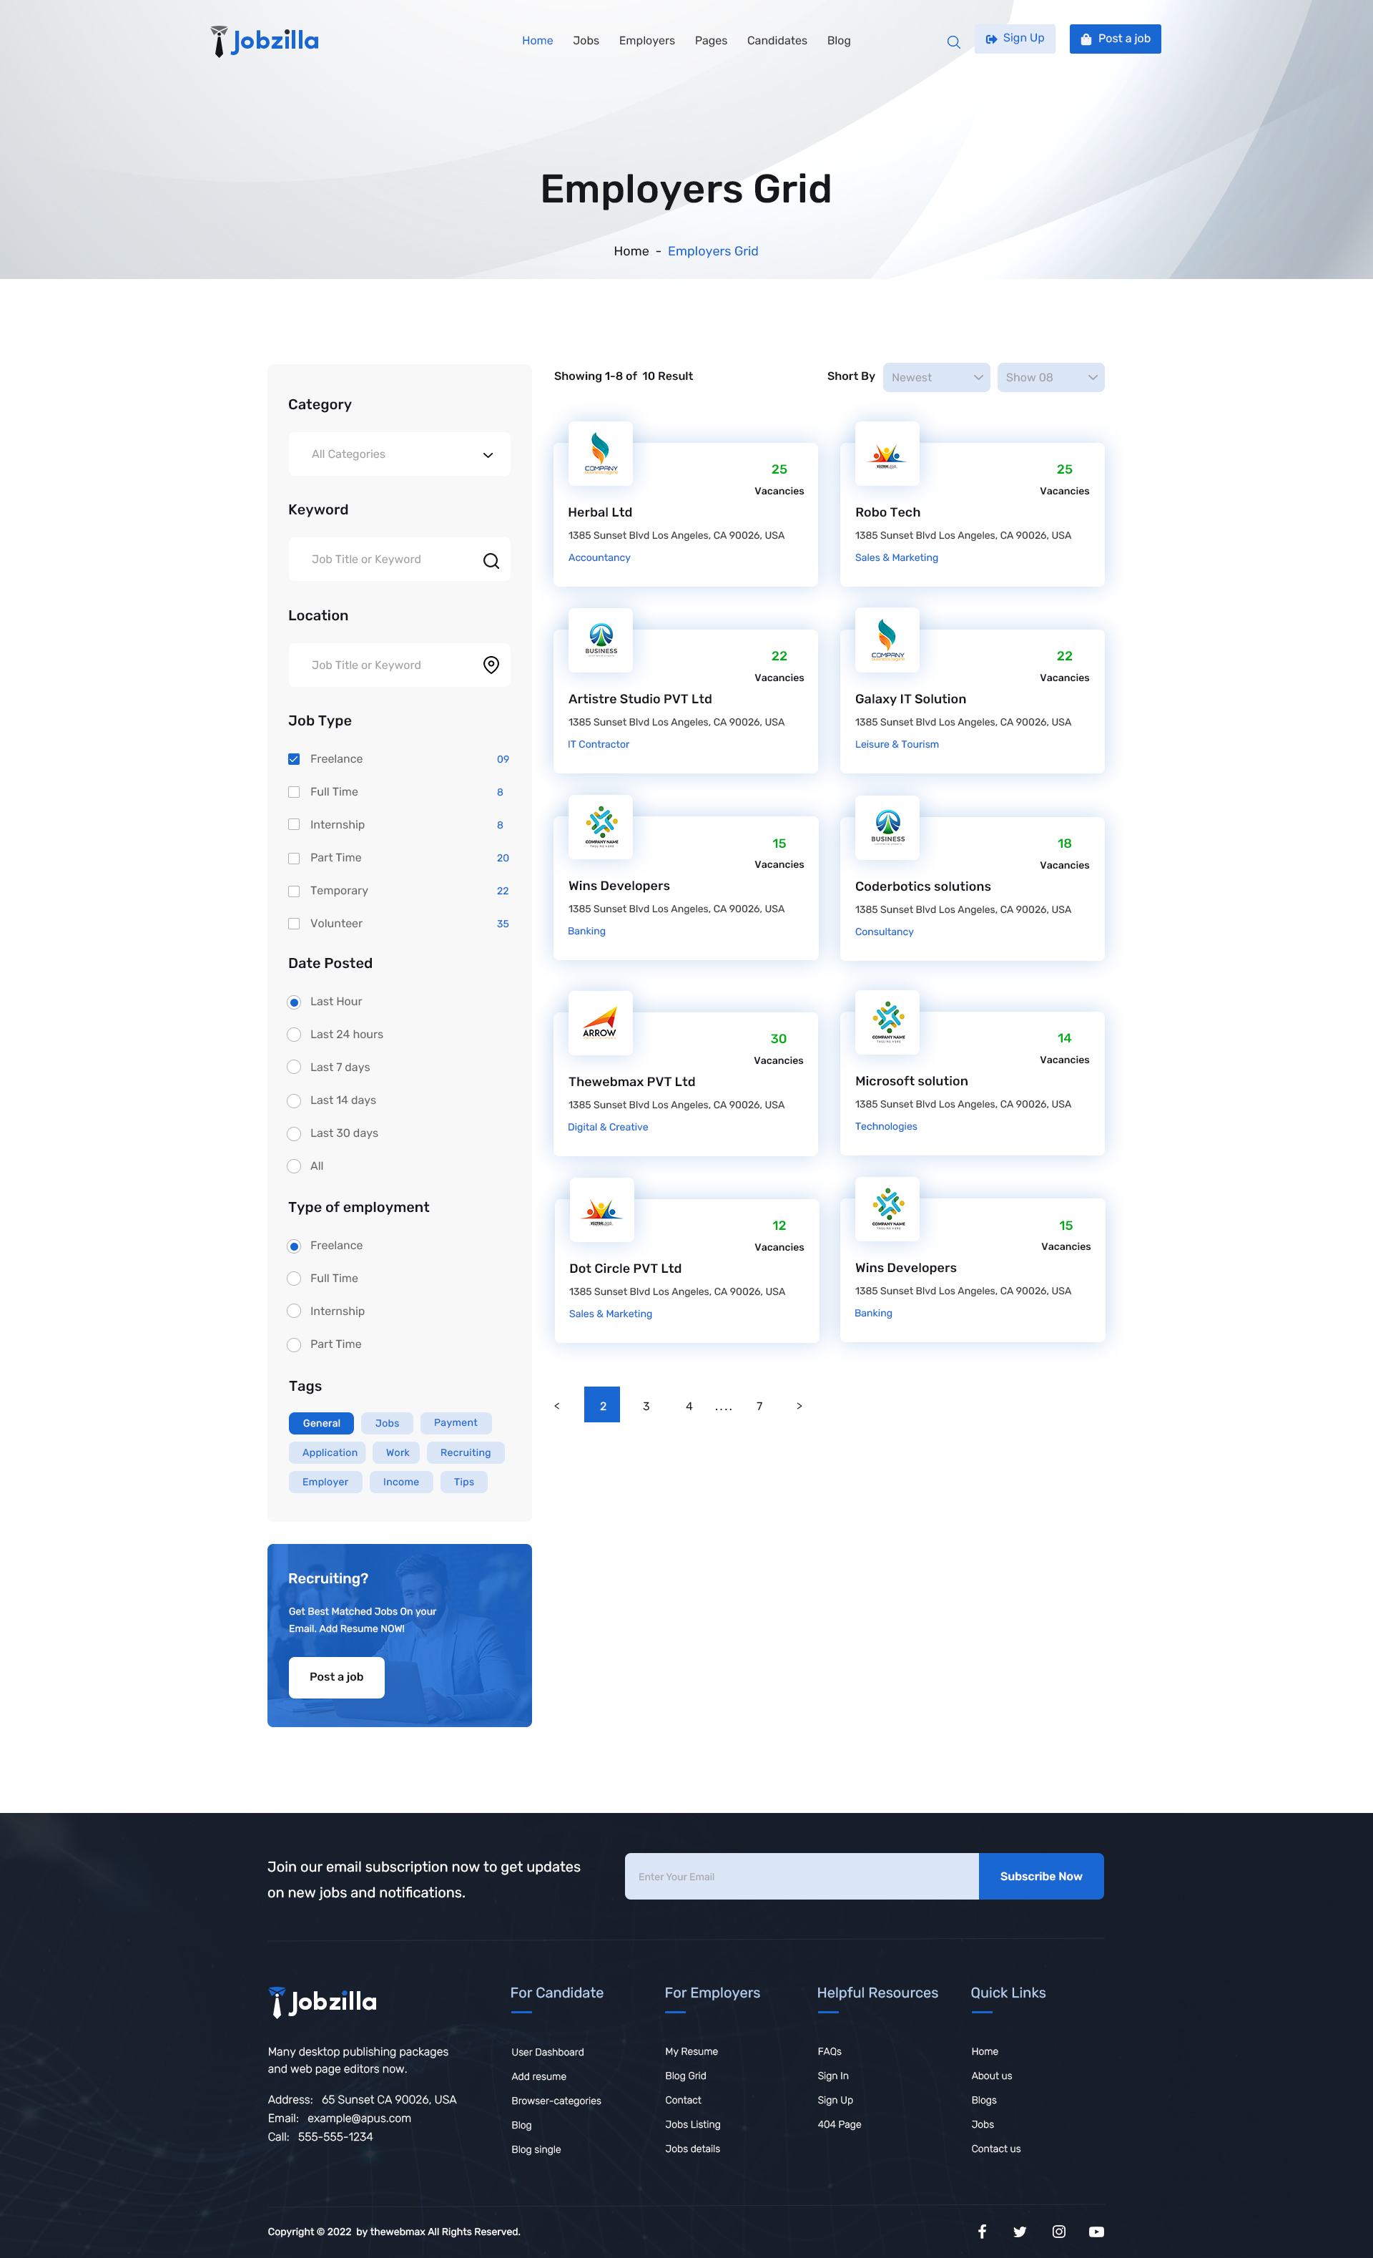Check the Part Time job type checkbox
Viewport: 1373px width, 2258px height.
tap(294, 858)
